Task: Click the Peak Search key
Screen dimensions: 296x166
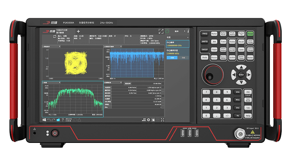Action: [232, 34]
